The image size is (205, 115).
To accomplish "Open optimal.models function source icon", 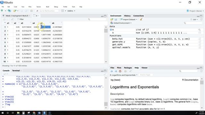I will (200, 48).
